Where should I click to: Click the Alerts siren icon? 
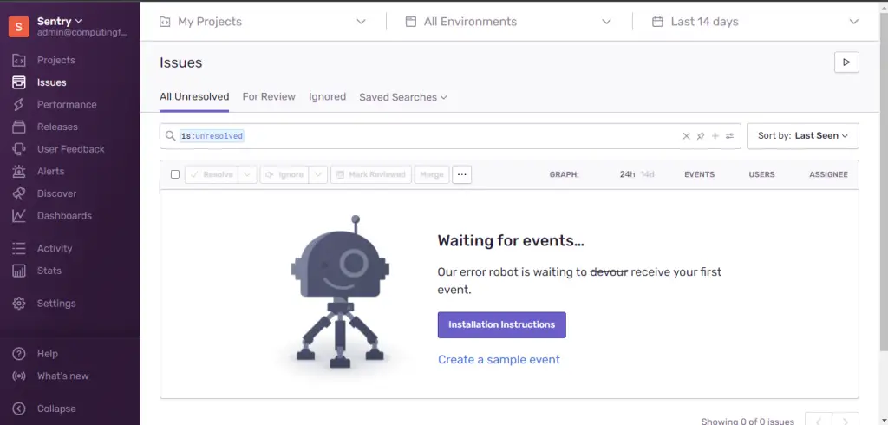click(19, 171)
